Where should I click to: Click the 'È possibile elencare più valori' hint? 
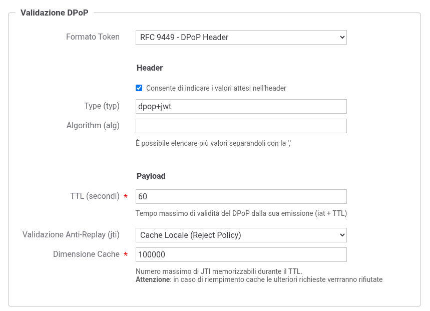pyautogui.click(x=213, y=143)
